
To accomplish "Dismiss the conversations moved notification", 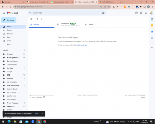I will 42,114.
